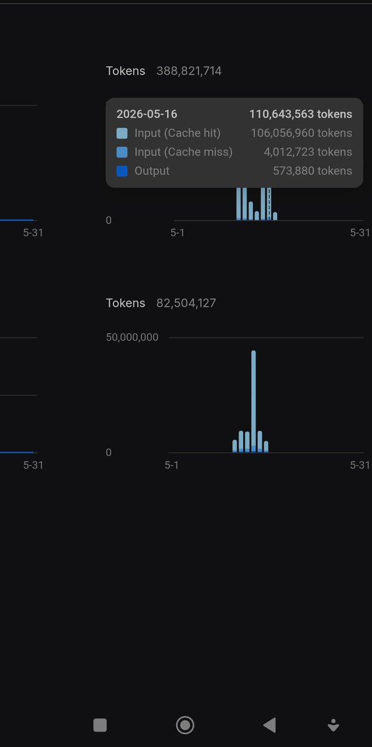Select the tallest bar in the 82,504,127 token chart
This screenshot has height=747, width=372.
coord(254,401)
